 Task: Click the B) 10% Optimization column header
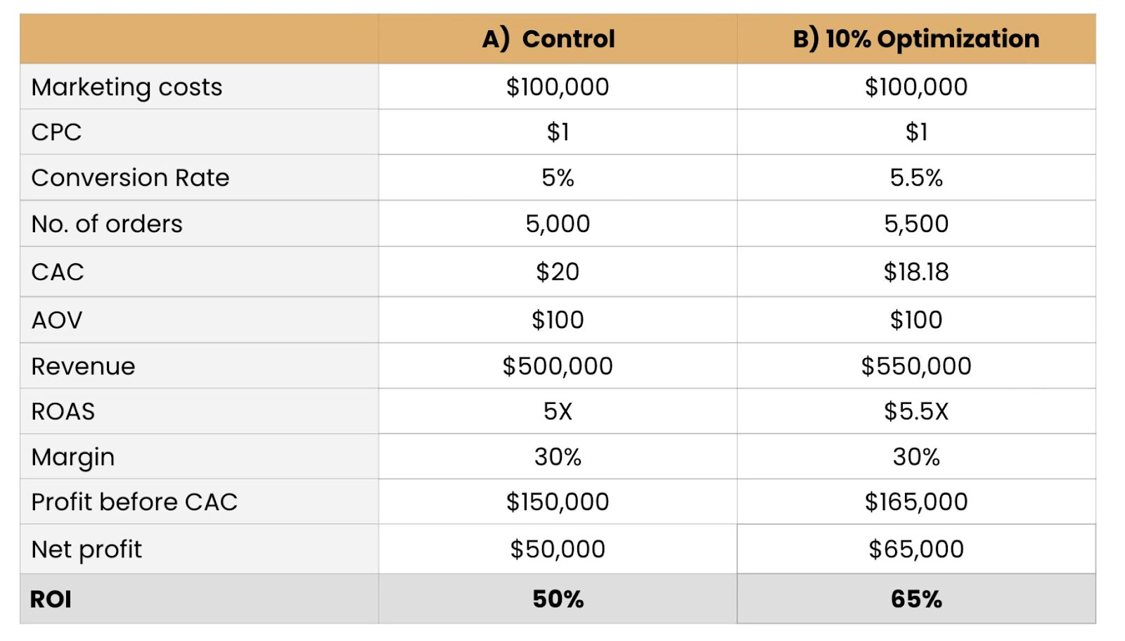tap(915, 39)
